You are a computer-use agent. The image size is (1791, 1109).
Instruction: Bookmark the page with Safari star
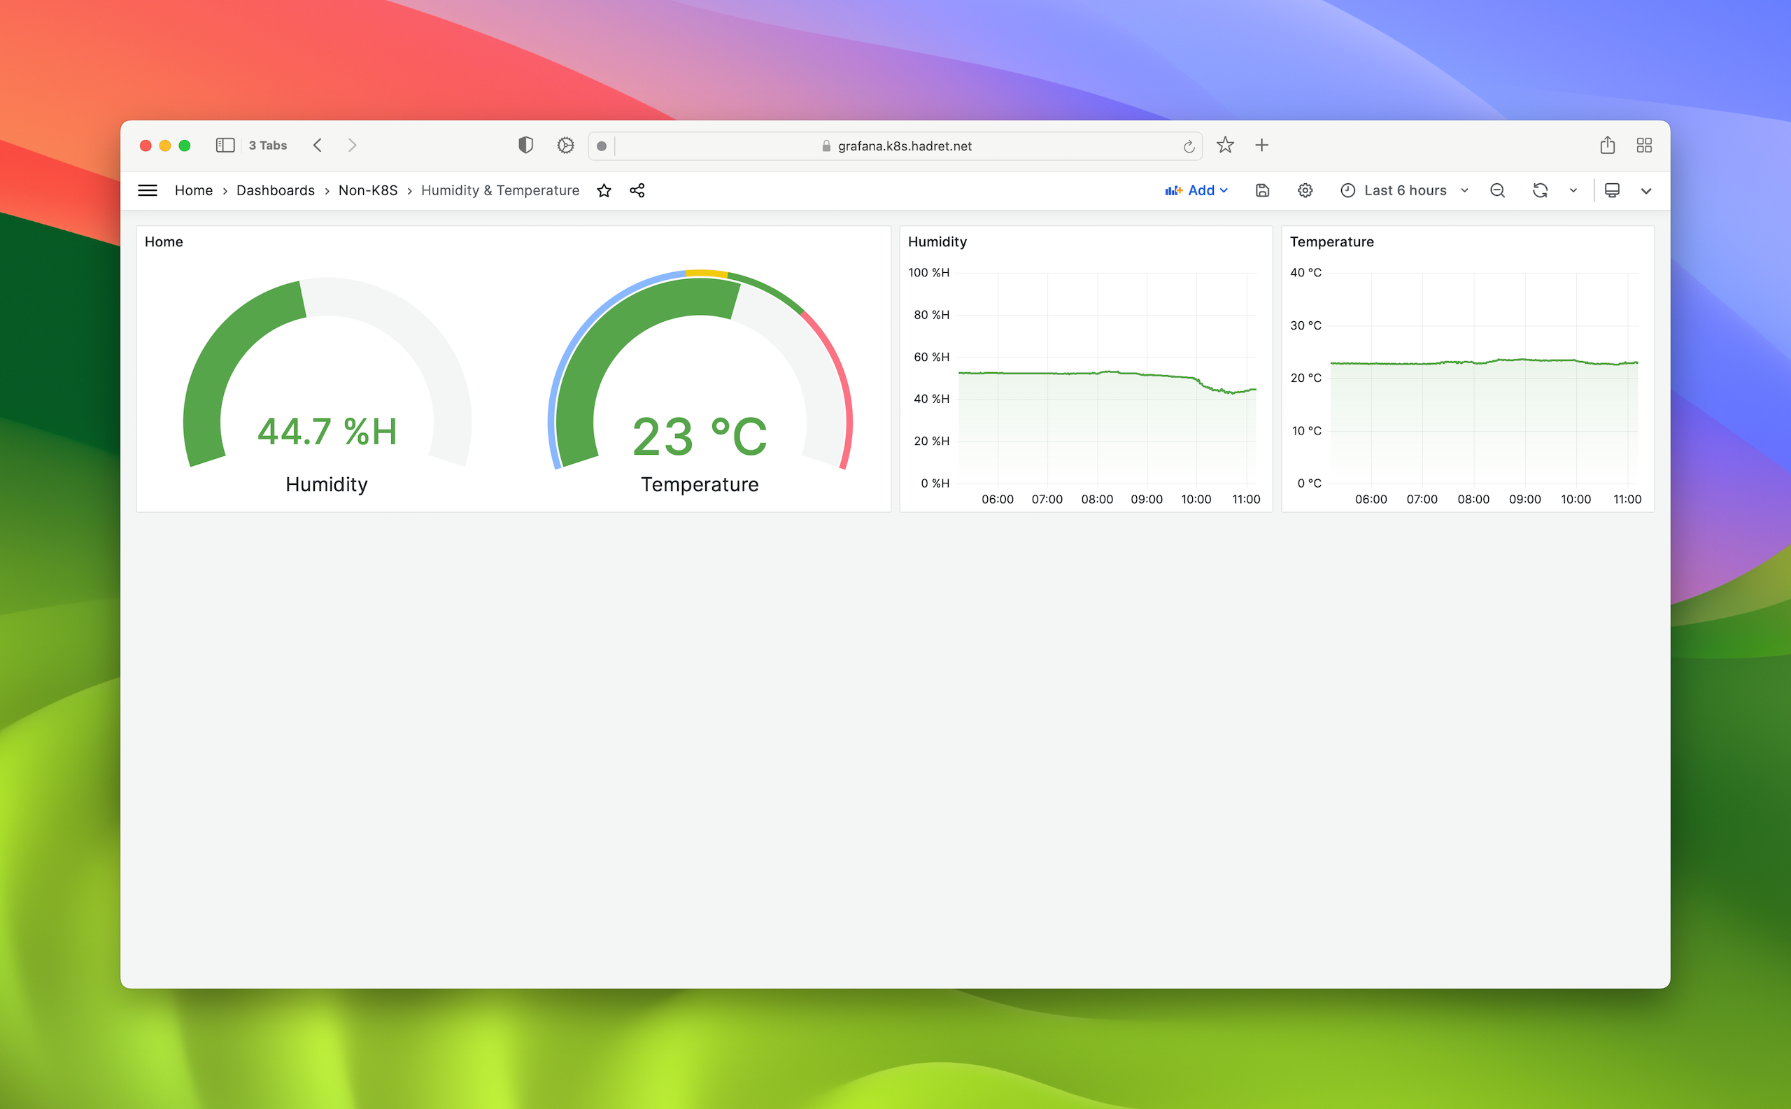click(1225, 146)
